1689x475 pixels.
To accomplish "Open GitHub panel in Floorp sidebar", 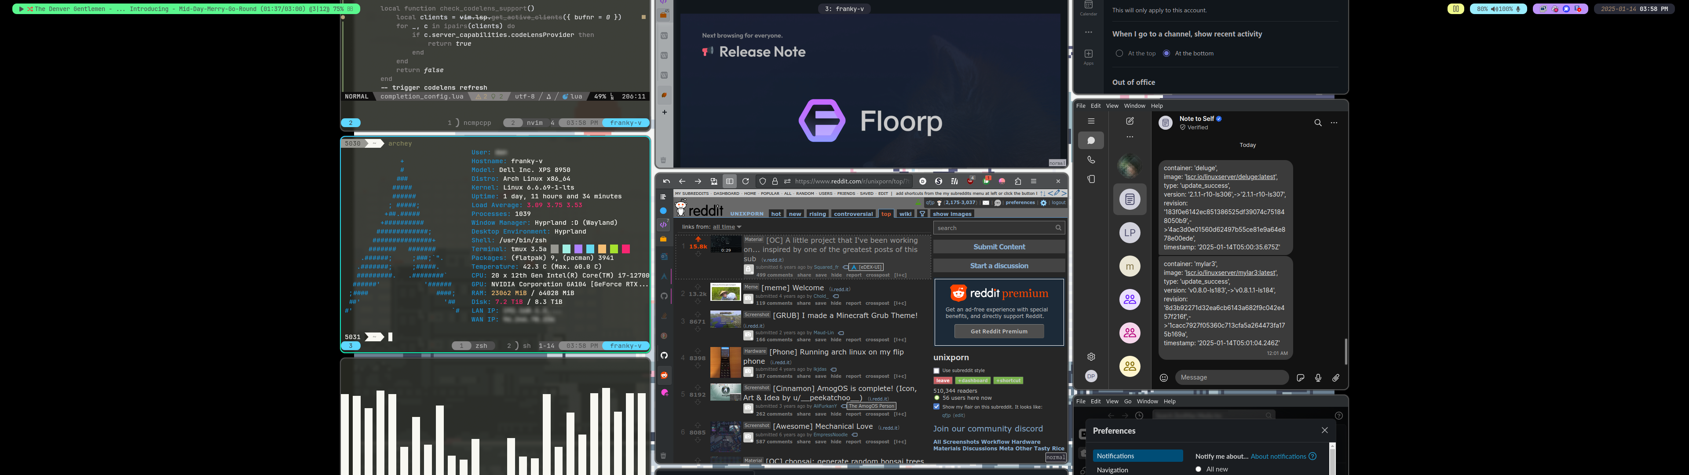I will pos(664,356).
